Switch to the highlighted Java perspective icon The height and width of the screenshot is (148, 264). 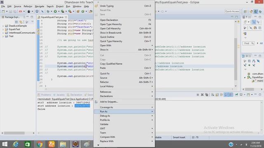coord(256,12)
